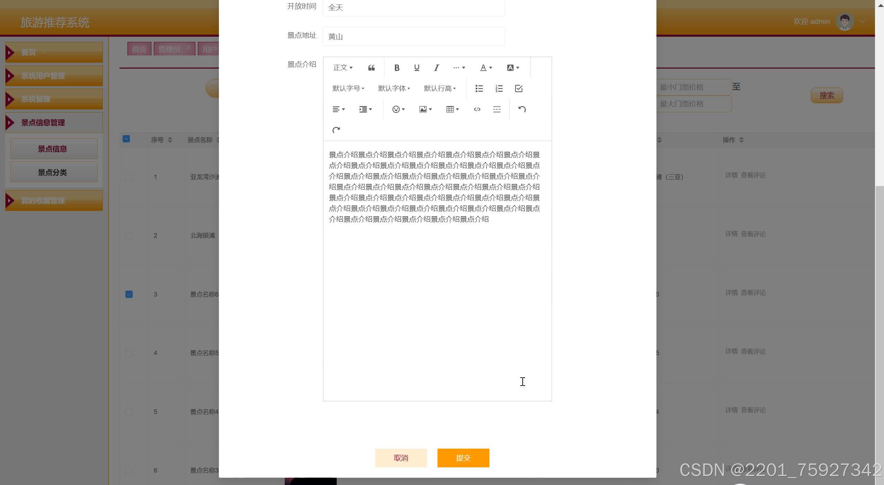
Task: Toggle underline formatting
Action: pyautogui.click(x=417, y=68)
